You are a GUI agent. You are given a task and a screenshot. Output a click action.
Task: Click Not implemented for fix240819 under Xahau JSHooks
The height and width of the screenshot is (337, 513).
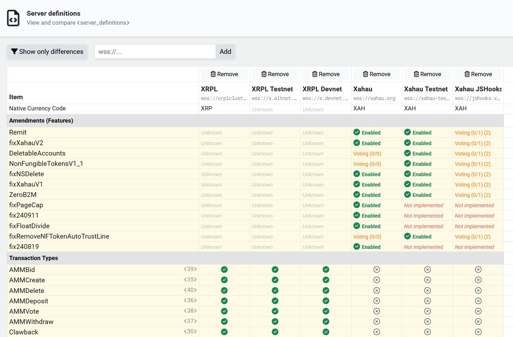pyautogui.click(x=475, y=247)
